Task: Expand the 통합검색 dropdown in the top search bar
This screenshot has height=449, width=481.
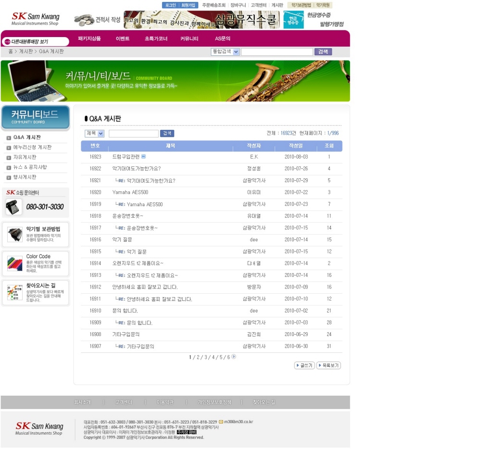Action: click(x=236, y=52)
